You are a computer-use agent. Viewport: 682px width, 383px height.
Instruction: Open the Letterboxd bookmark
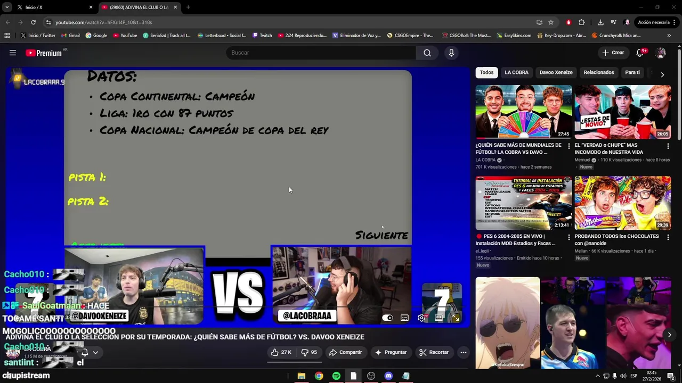tap(222, 36)
